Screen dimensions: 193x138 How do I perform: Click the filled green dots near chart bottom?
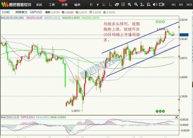pyautogui.click(x=160, y=111)
